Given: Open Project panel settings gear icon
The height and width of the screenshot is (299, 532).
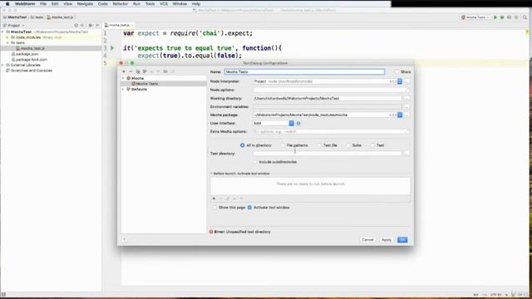Looking at the screenshot, I should [x=91, y=26].
